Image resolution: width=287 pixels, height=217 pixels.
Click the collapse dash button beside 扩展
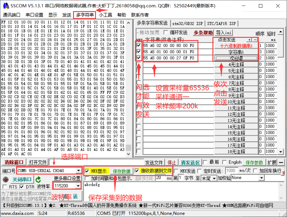coord(281,163)
